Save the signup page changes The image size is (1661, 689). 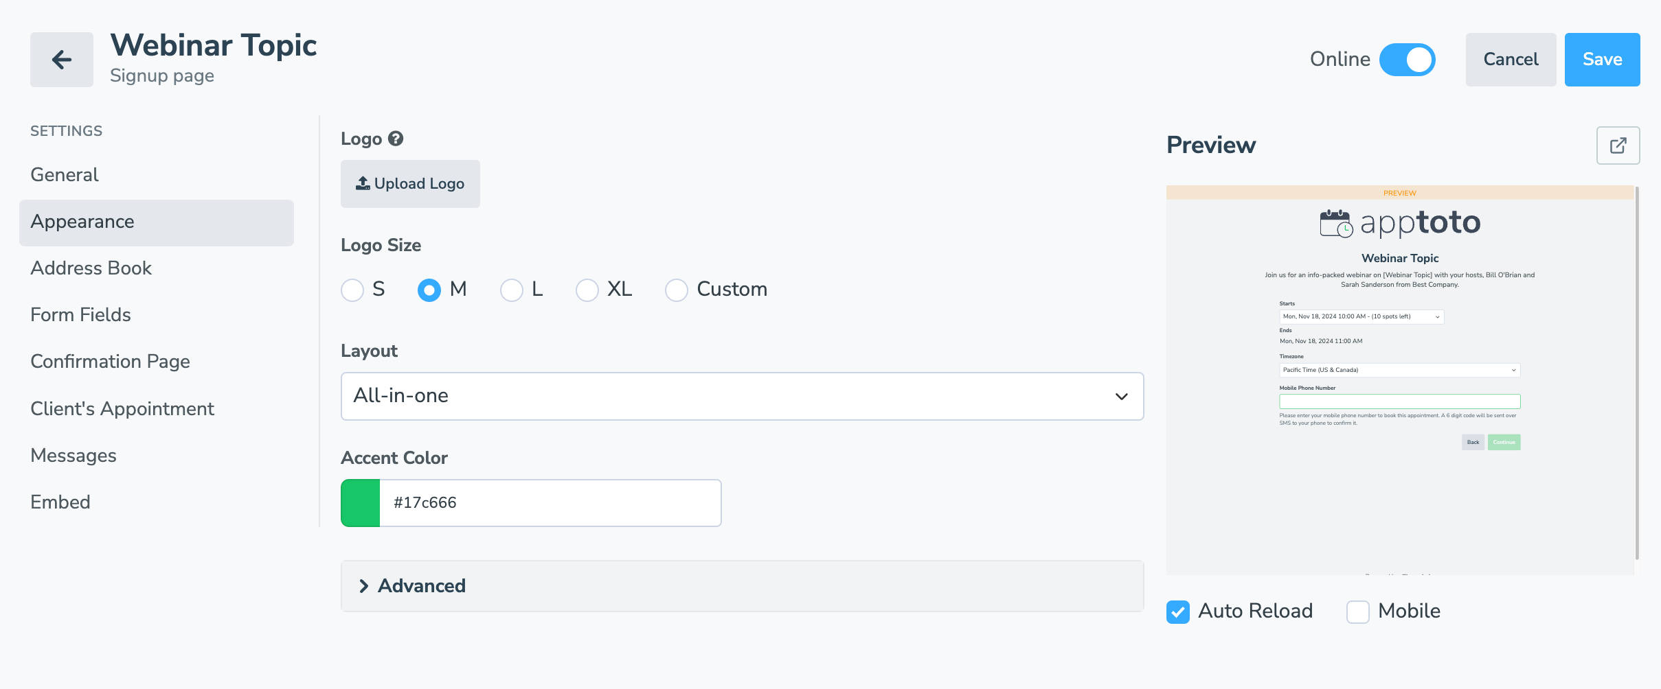(x=1602, y=60)
